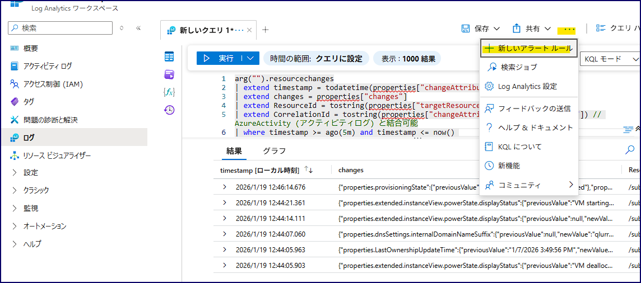Open the tables icon in the query sidebar
Viewport: 641px width, 283px height.
[169, 56]
